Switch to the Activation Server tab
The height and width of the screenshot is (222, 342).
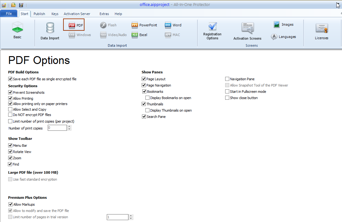coord(77,14)
